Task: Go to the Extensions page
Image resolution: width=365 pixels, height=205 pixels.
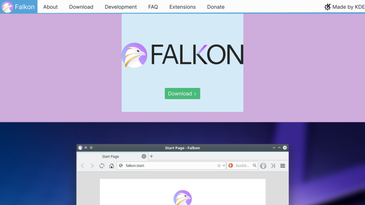Action: tap(182, 7)
